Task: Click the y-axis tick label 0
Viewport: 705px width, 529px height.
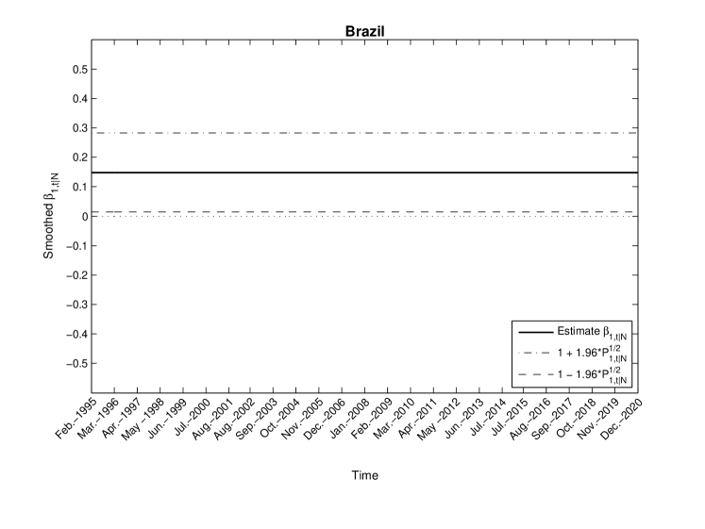Action: coord(85,217)
